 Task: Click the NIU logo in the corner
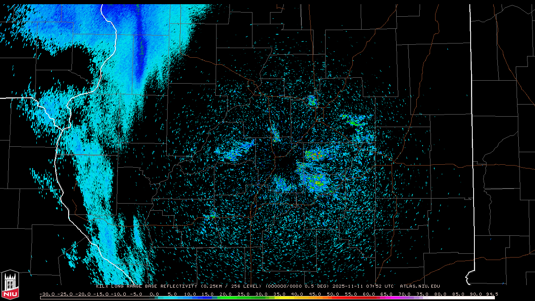click(x=10, y=285)
